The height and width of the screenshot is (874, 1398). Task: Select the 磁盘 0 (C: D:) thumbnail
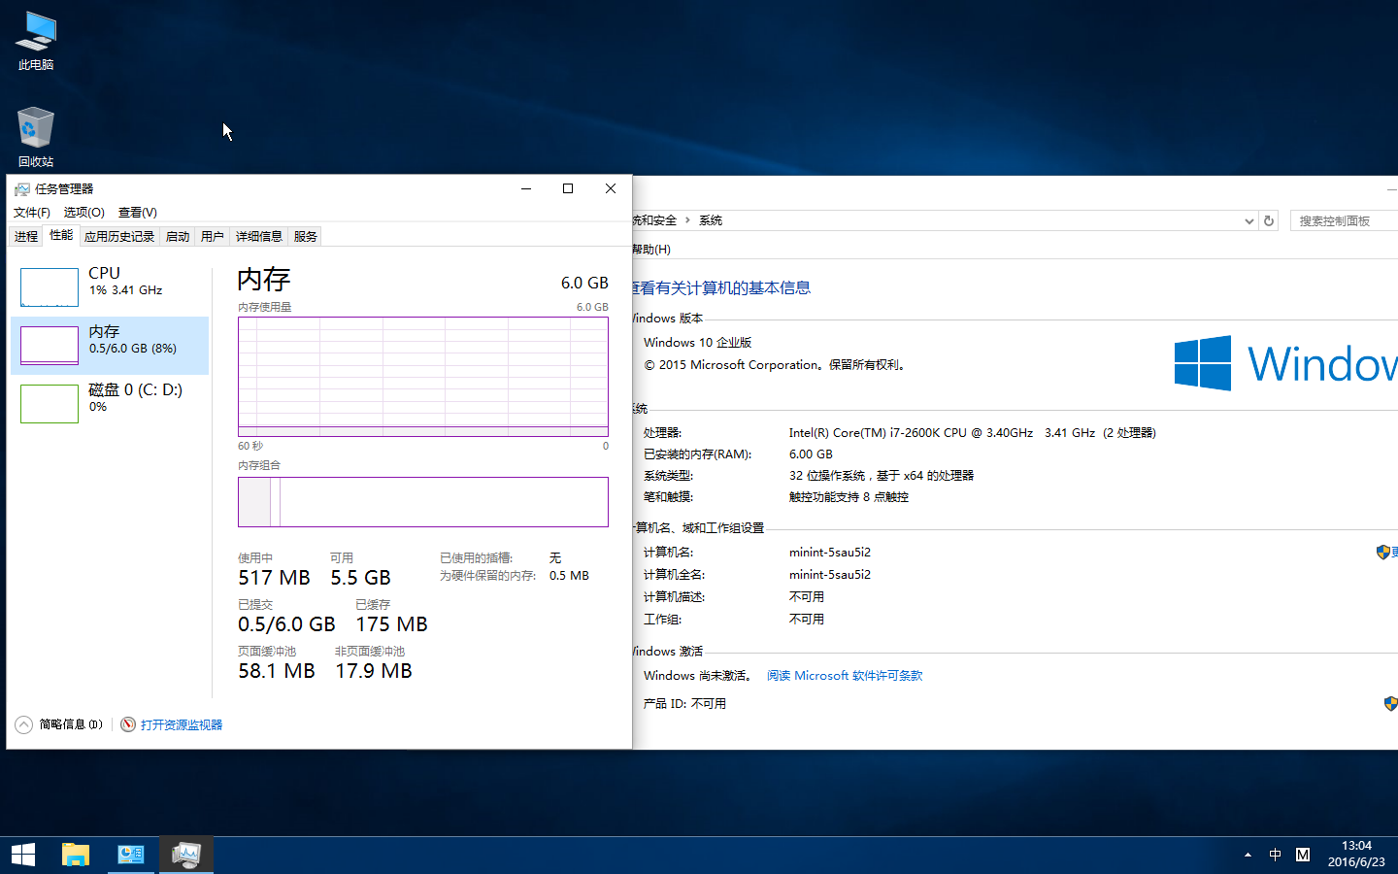point(50,404)
